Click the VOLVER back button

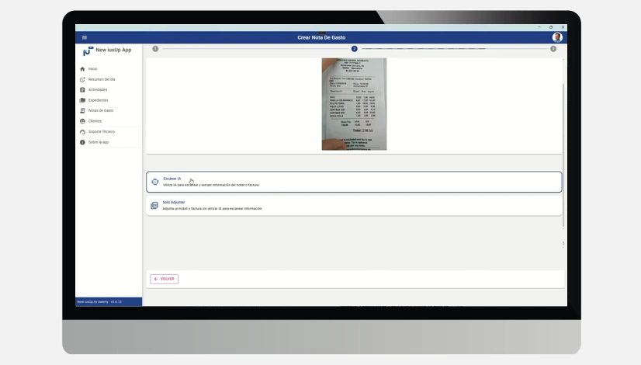[165, 279]
